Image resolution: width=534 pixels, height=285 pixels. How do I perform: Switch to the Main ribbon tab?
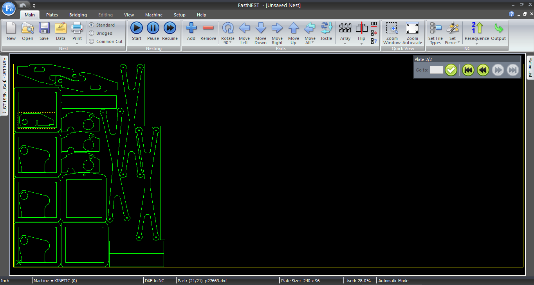[30, 15]
